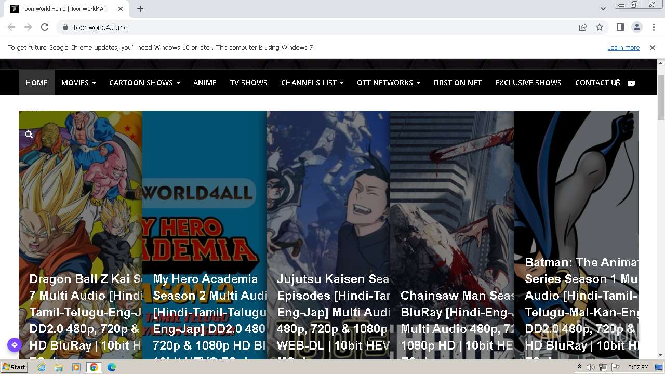This screenshot has height=374, width=665.
Task: Click the volume speaker tray icon
Action: 591,367
